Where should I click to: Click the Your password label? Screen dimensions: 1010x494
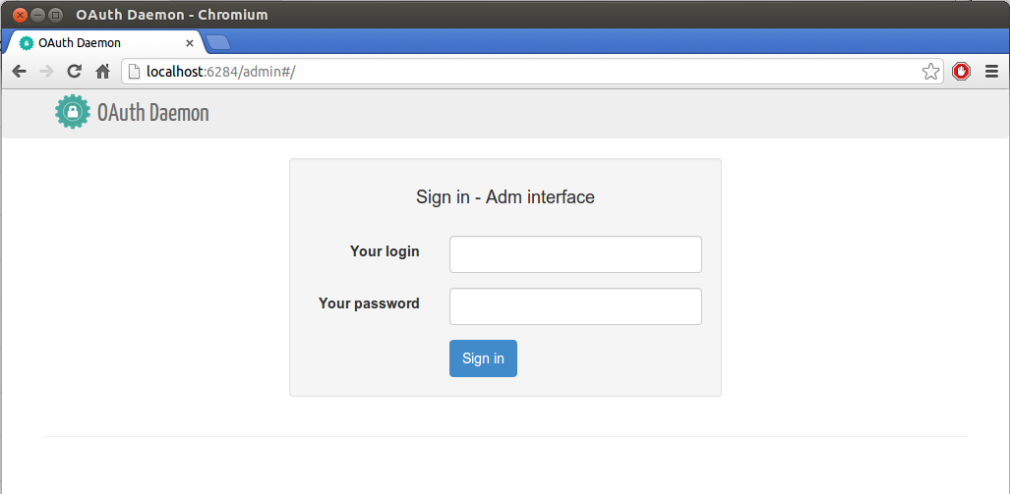(x=369, y=303)
